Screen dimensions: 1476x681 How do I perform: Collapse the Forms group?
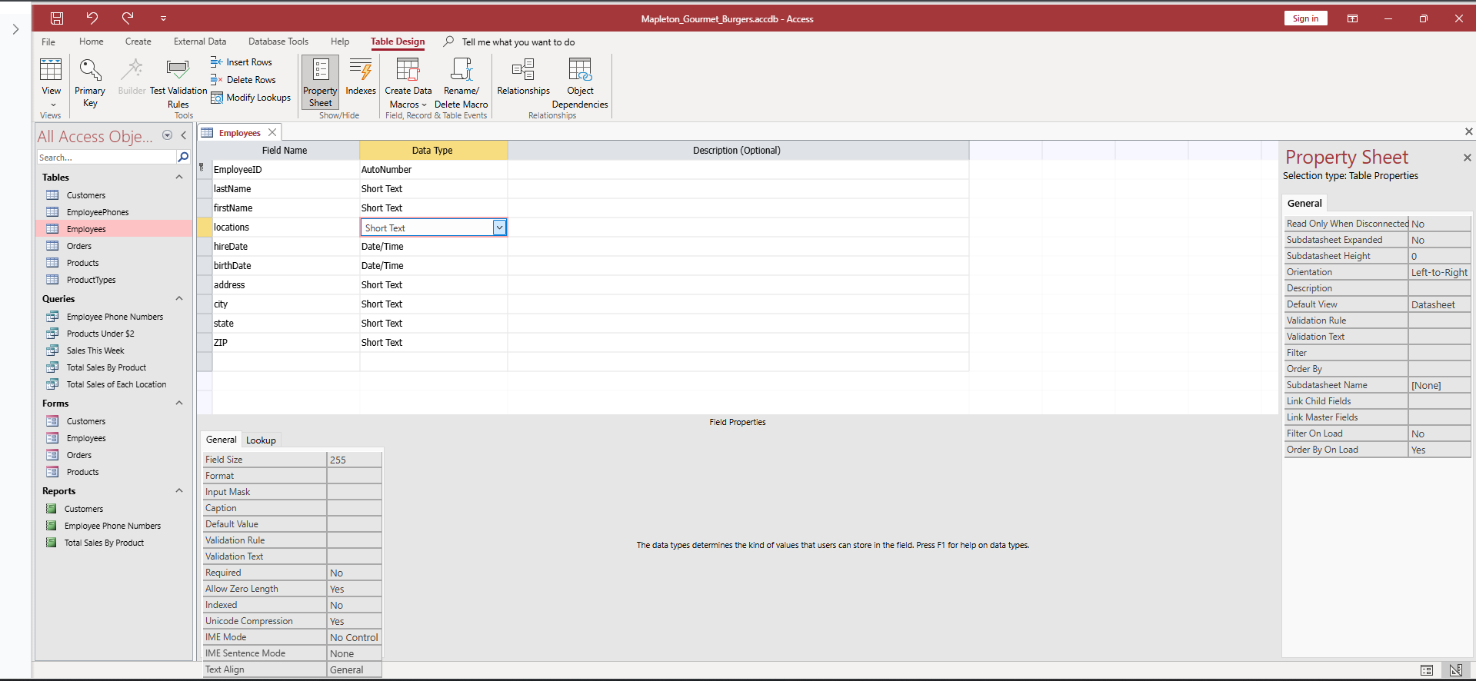(179, 403)
